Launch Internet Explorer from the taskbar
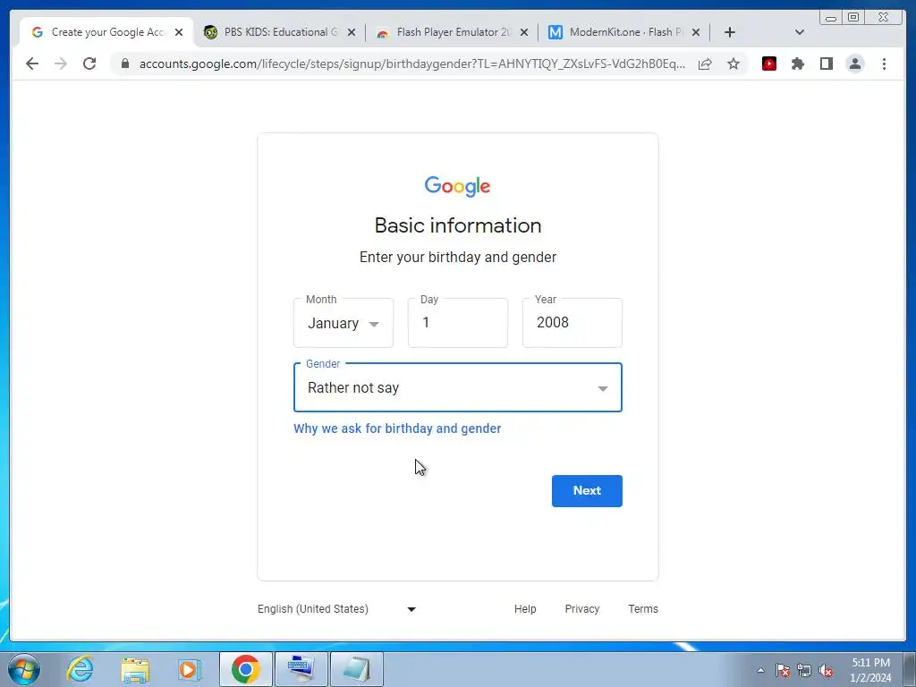The height and width of the screenshot is (687, 916). tap(80, 669)
